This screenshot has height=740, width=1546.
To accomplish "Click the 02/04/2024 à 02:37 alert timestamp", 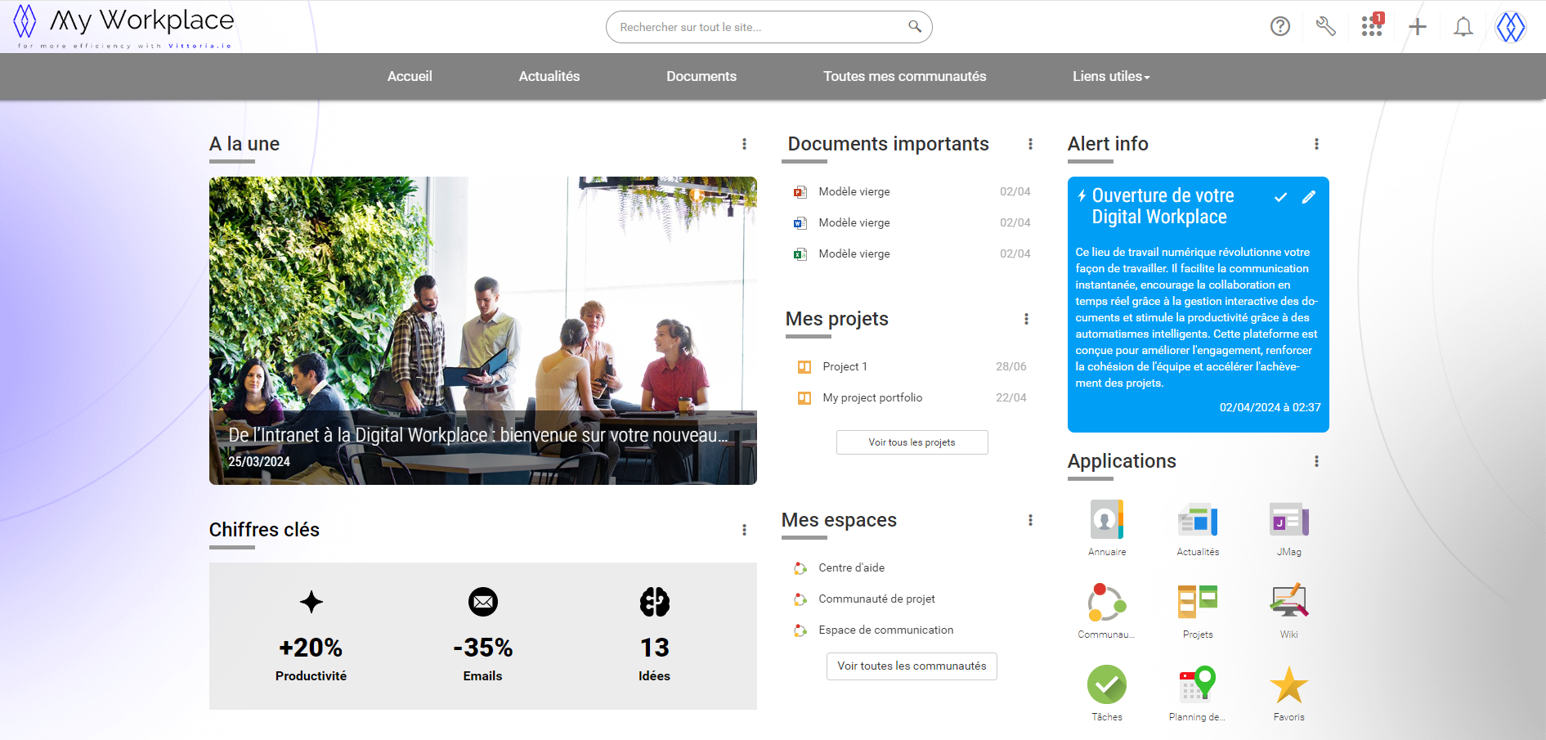I will point(1270,407).
